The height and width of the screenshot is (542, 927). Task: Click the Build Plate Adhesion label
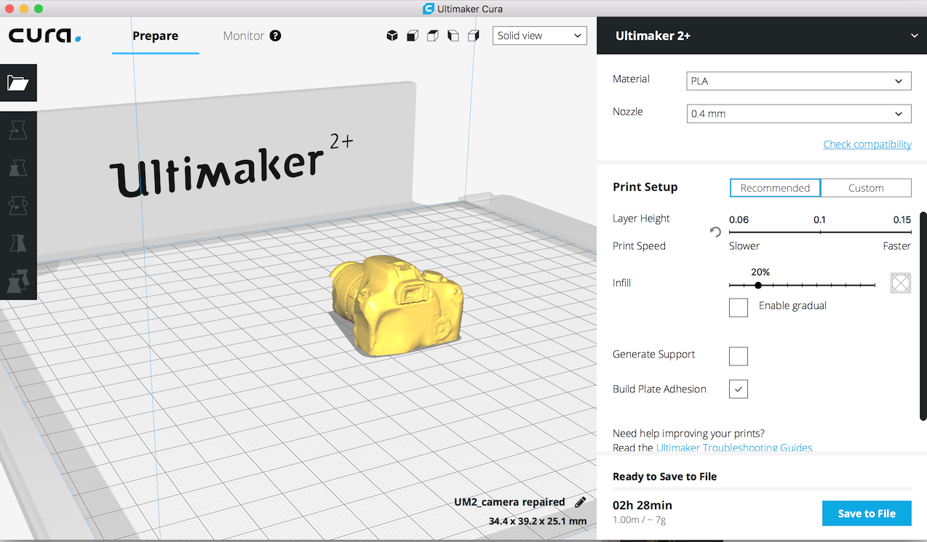(659, 389)
